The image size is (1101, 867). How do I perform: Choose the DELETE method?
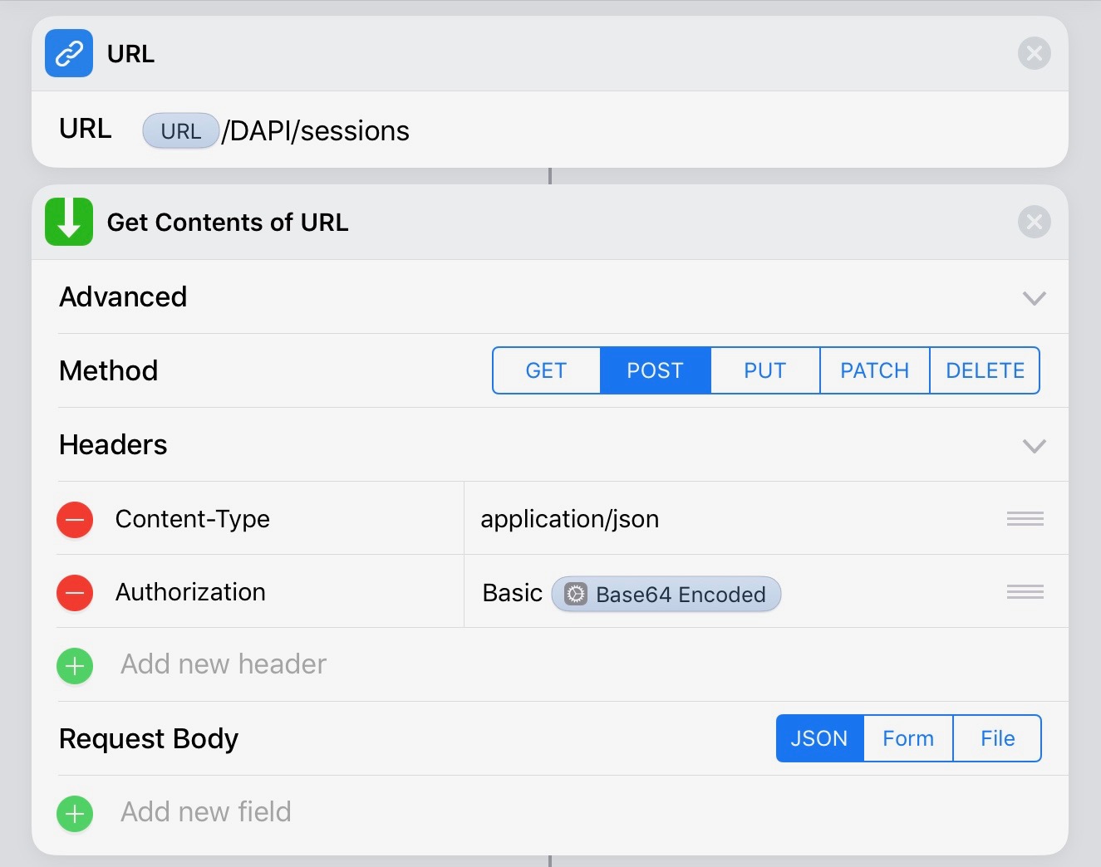985,370
